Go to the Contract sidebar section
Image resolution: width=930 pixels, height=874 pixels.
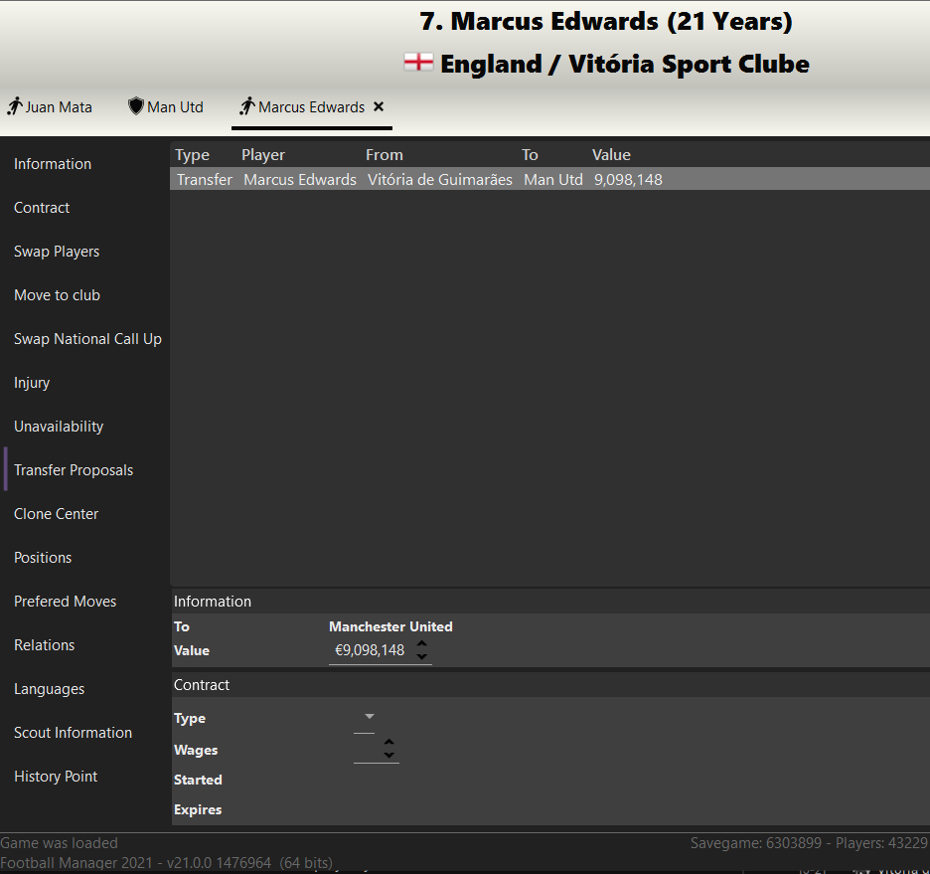click(x=42, y=208)
